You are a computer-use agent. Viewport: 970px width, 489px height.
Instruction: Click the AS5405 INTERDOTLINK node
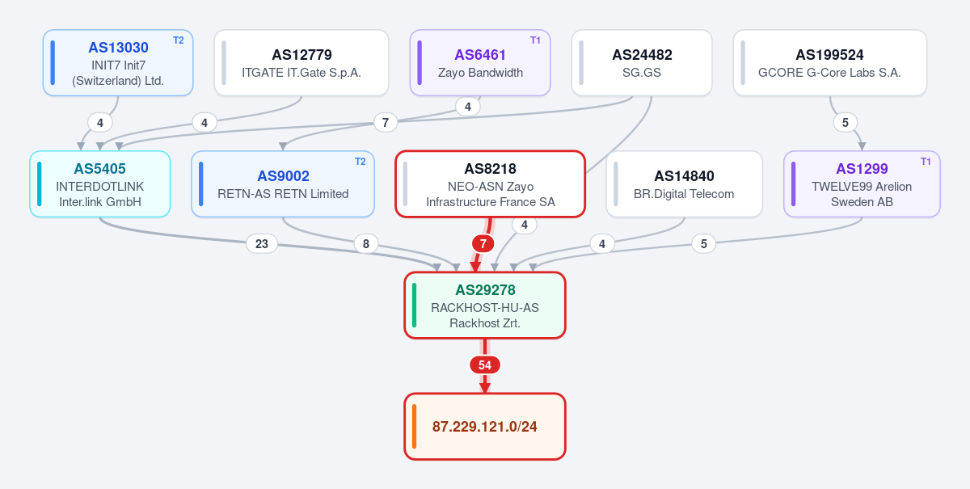[x=100, y=184]
